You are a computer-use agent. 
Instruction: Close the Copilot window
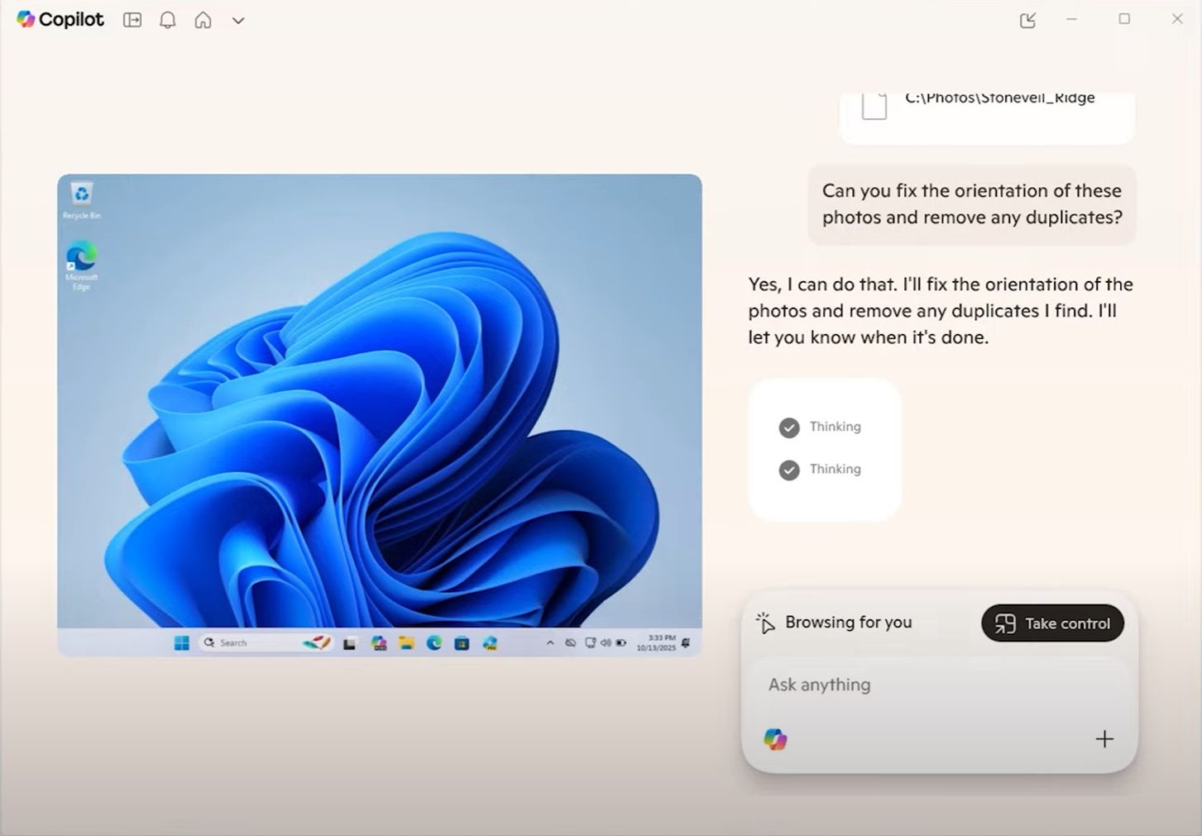click(1177, 19)
